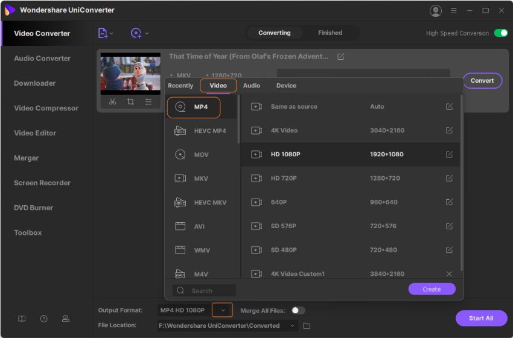
Task: Open Screen Recorder in sidebar
Action: point(42,183)
